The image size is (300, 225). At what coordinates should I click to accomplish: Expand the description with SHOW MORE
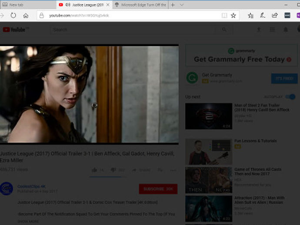(x=28, y=222)
